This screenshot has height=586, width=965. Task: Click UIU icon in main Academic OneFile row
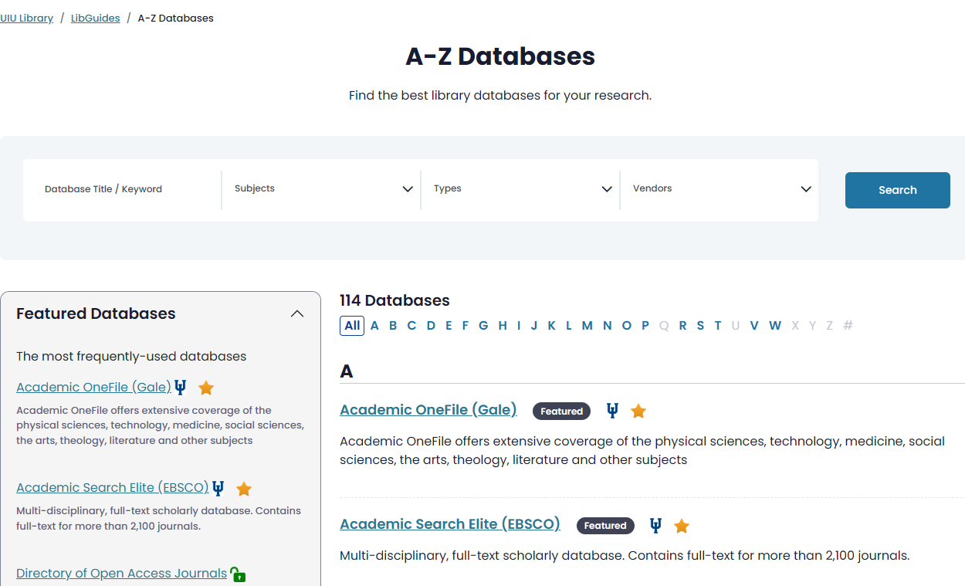click(x=612, y=411)
